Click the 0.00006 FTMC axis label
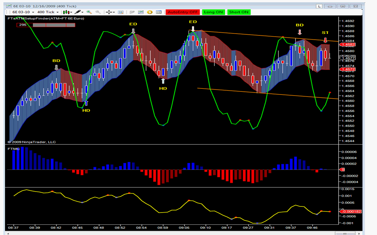377x235 pixels. coord(349,152)
